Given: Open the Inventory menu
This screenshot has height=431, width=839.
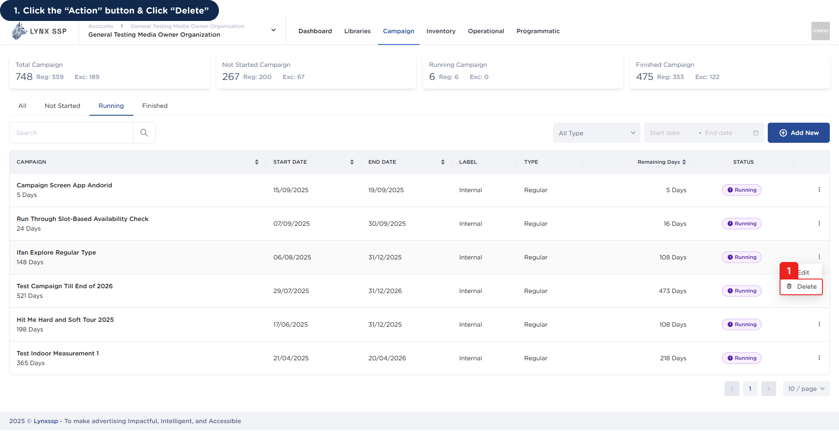Looking at the screenshot, I should point(441,31).
